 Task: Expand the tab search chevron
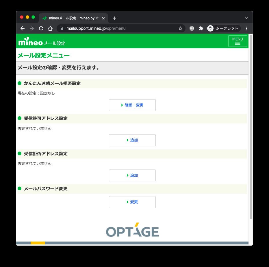tap(246, 18)
